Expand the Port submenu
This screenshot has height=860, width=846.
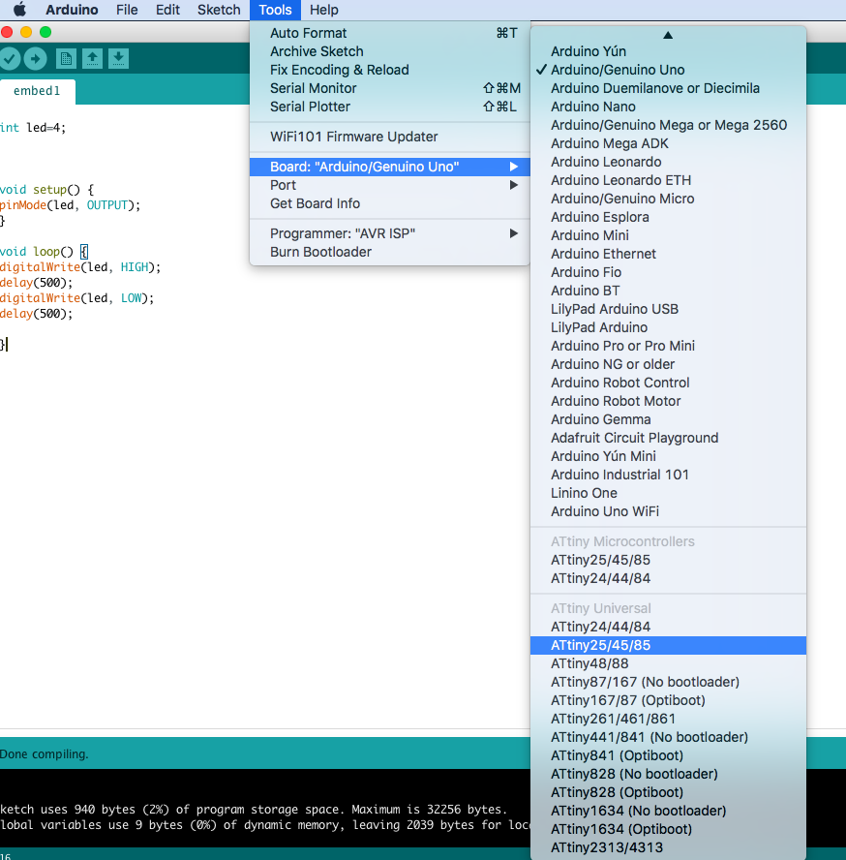tap(390, 185)
